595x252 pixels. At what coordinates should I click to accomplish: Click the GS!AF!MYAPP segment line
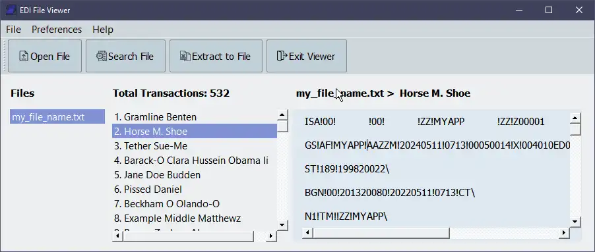click(437, 145)
